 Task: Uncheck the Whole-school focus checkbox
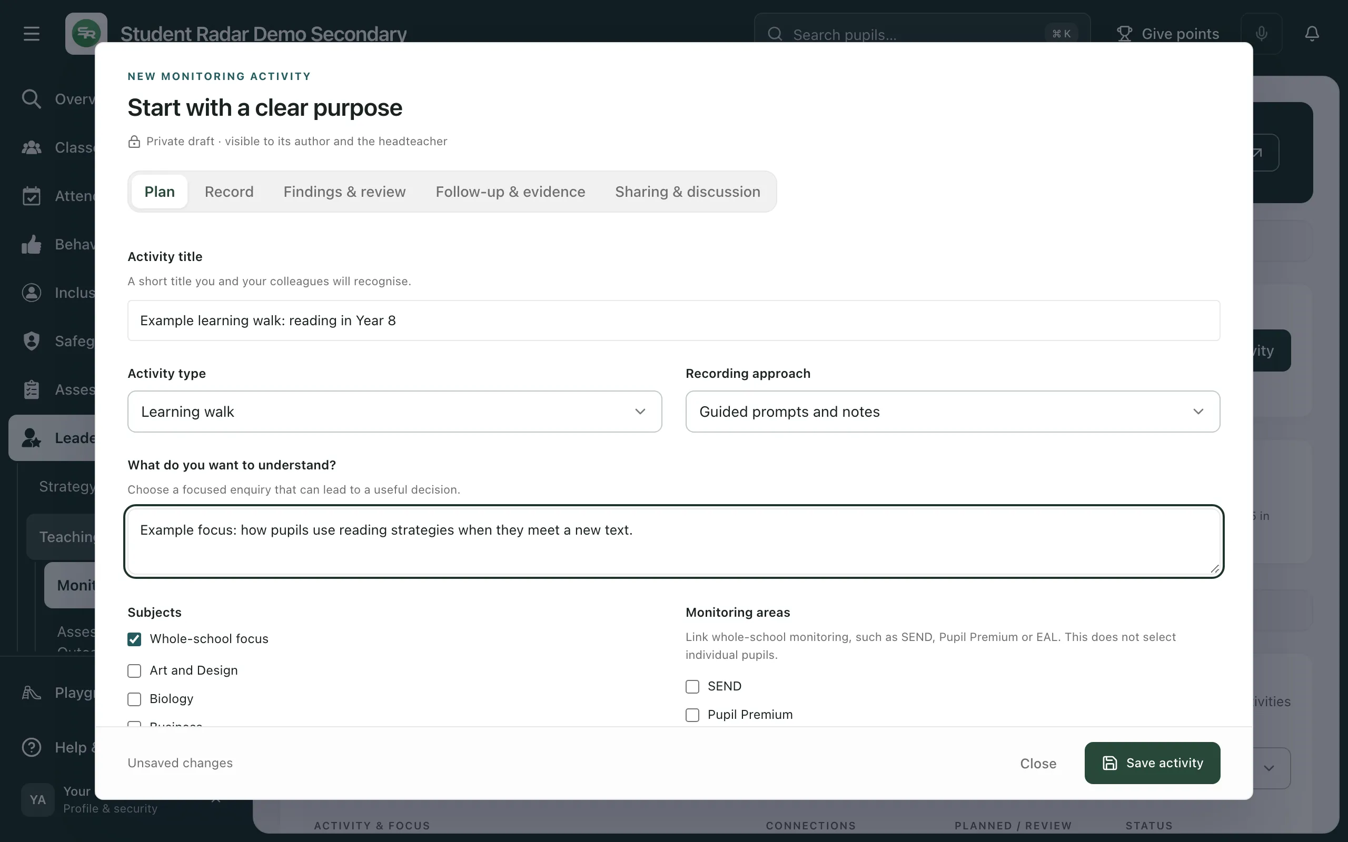point(134,639)
